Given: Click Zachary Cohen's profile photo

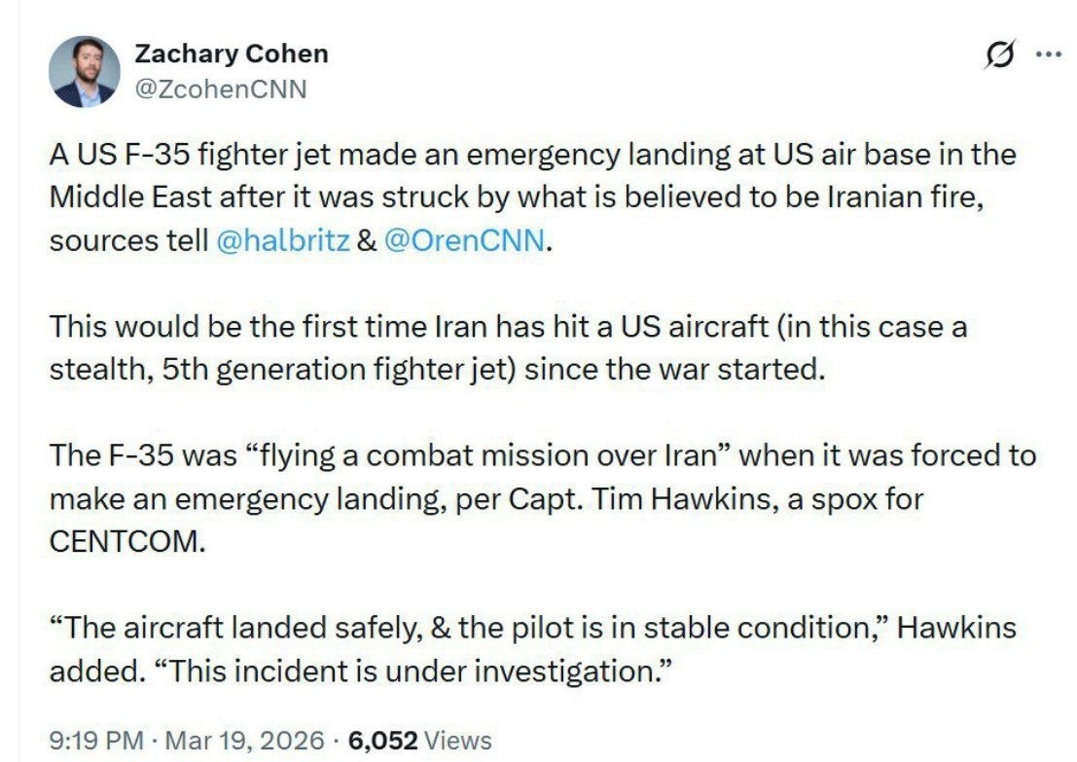Looking at the screenshot, I should [85, 72].
